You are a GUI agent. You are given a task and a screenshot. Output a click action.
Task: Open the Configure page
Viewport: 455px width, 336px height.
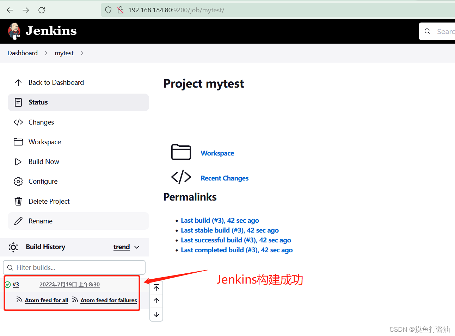78,182
